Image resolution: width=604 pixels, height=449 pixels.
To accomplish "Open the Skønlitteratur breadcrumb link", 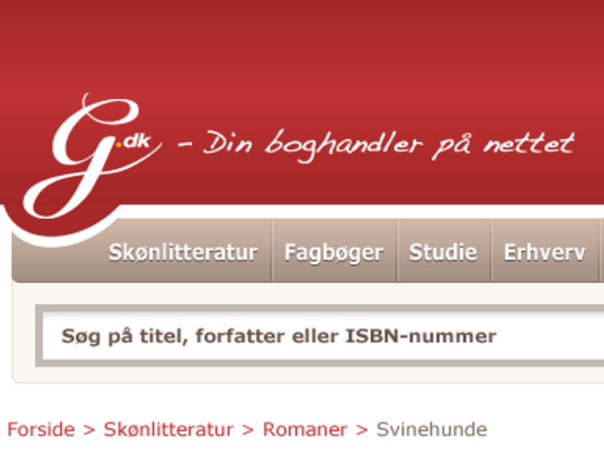I will pyautogui.click(x=168, y=429).
